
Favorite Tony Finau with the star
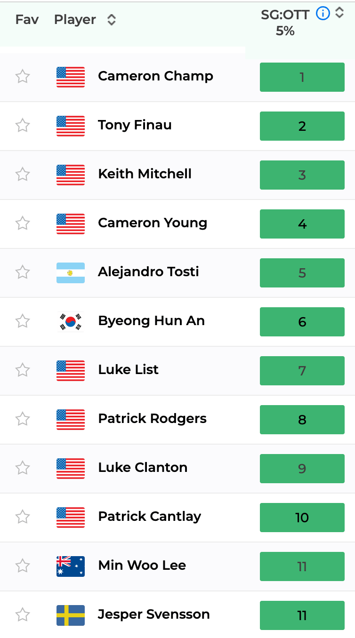pyautogui.click(x=23, y=125)
